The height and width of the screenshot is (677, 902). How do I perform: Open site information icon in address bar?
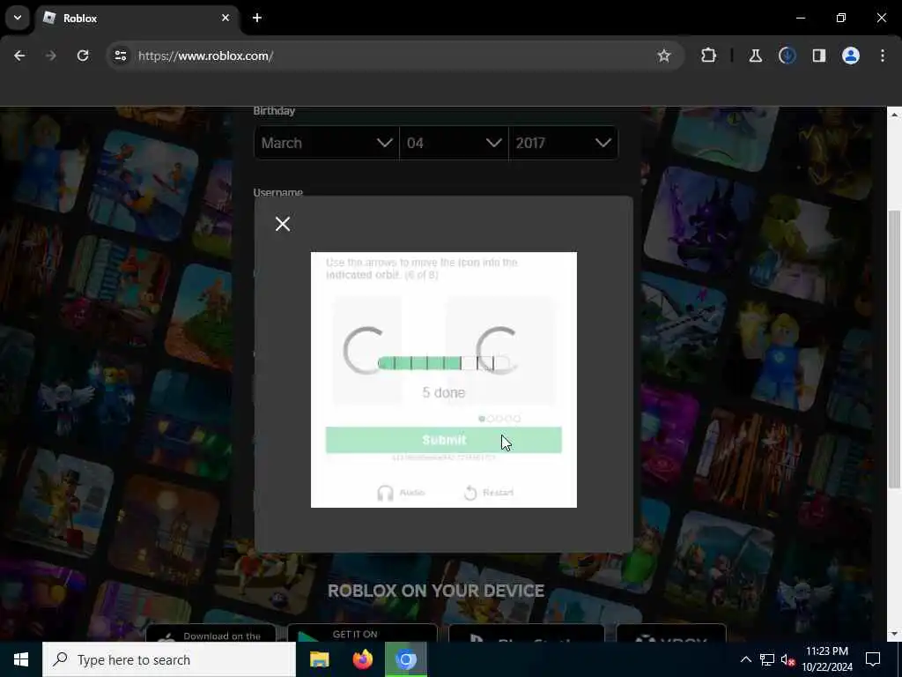point(120,56)
